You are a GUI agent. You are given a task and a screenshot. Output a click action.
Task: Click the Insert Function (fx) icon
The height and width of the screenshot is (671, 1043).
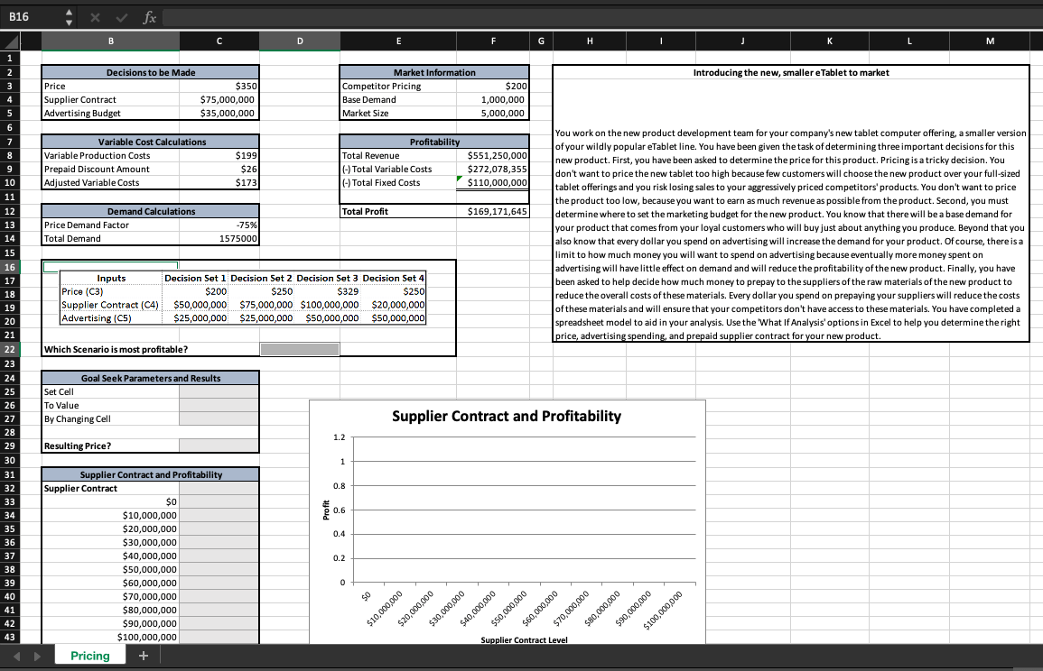149,16
